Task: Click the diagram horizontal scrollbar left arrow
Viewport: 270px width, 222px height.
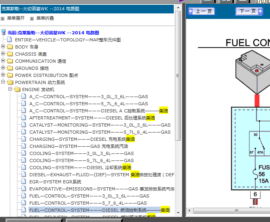Action: coord(189,211)
